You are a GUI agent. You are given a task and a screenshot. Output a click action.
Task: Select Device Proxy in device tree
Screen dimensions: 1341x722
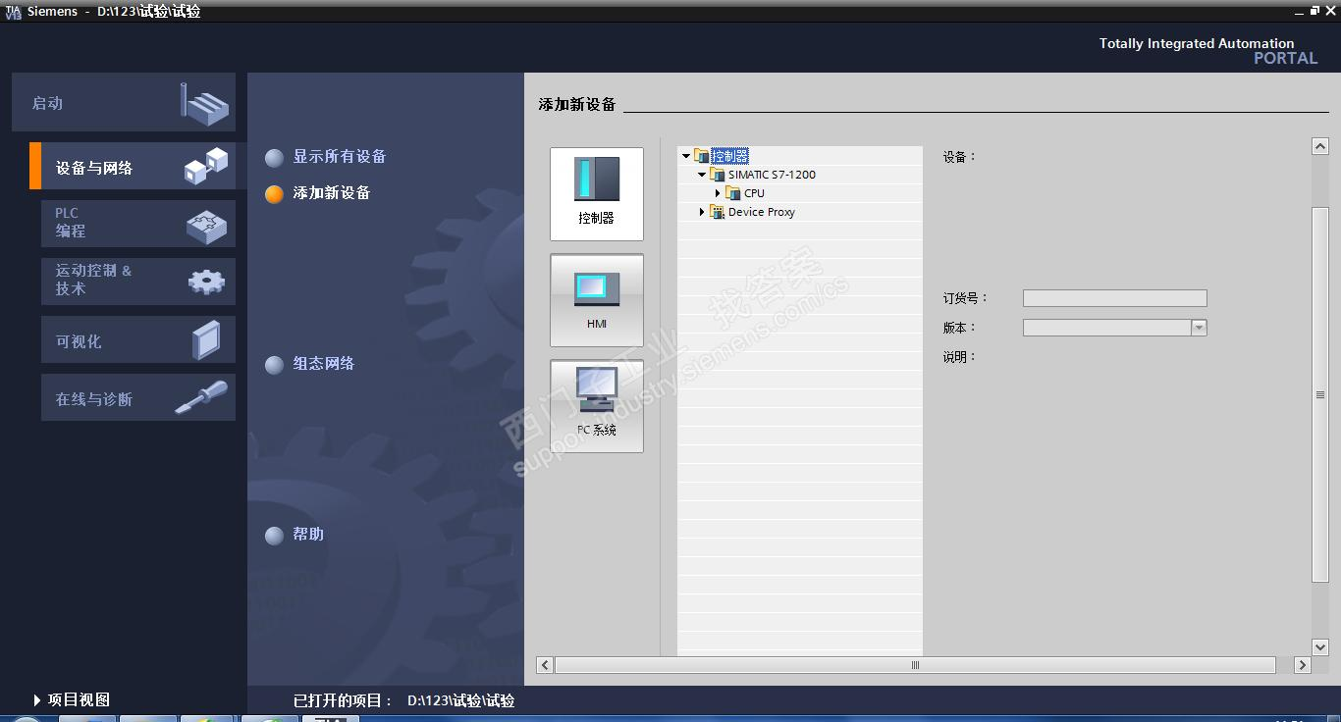coord(762,212)
